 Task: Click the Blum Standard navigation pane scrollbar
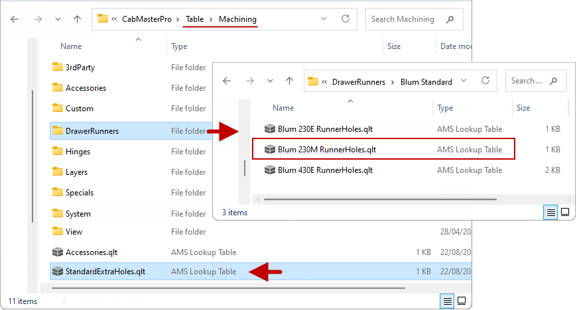245,168
